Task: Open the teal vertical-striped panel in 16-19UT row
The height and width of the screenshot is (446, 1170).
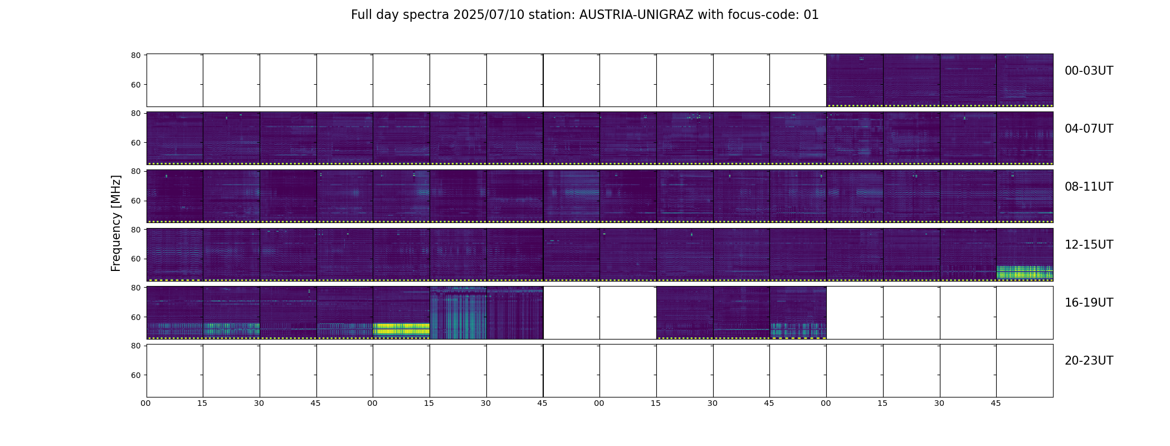Action: [x=458, y=313]
